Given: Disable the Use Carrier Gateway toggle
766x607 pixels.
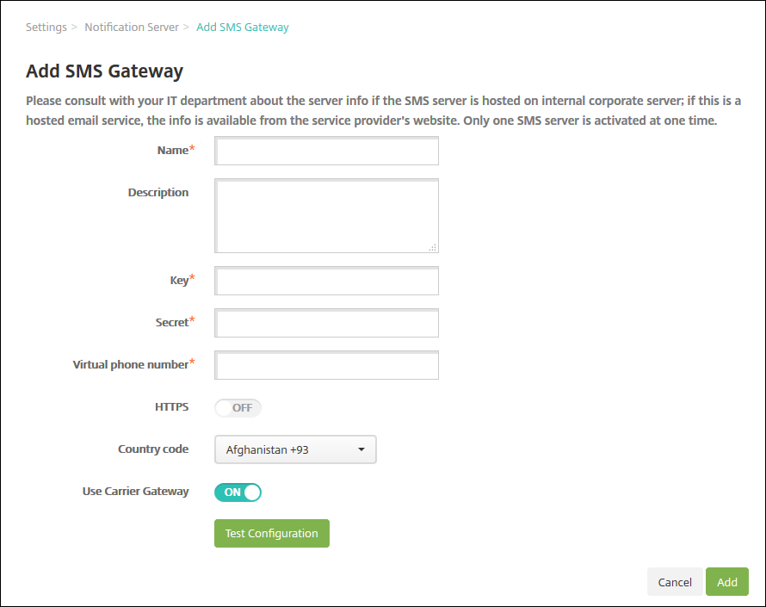Looking at the screenshot, I should [238, 492].
